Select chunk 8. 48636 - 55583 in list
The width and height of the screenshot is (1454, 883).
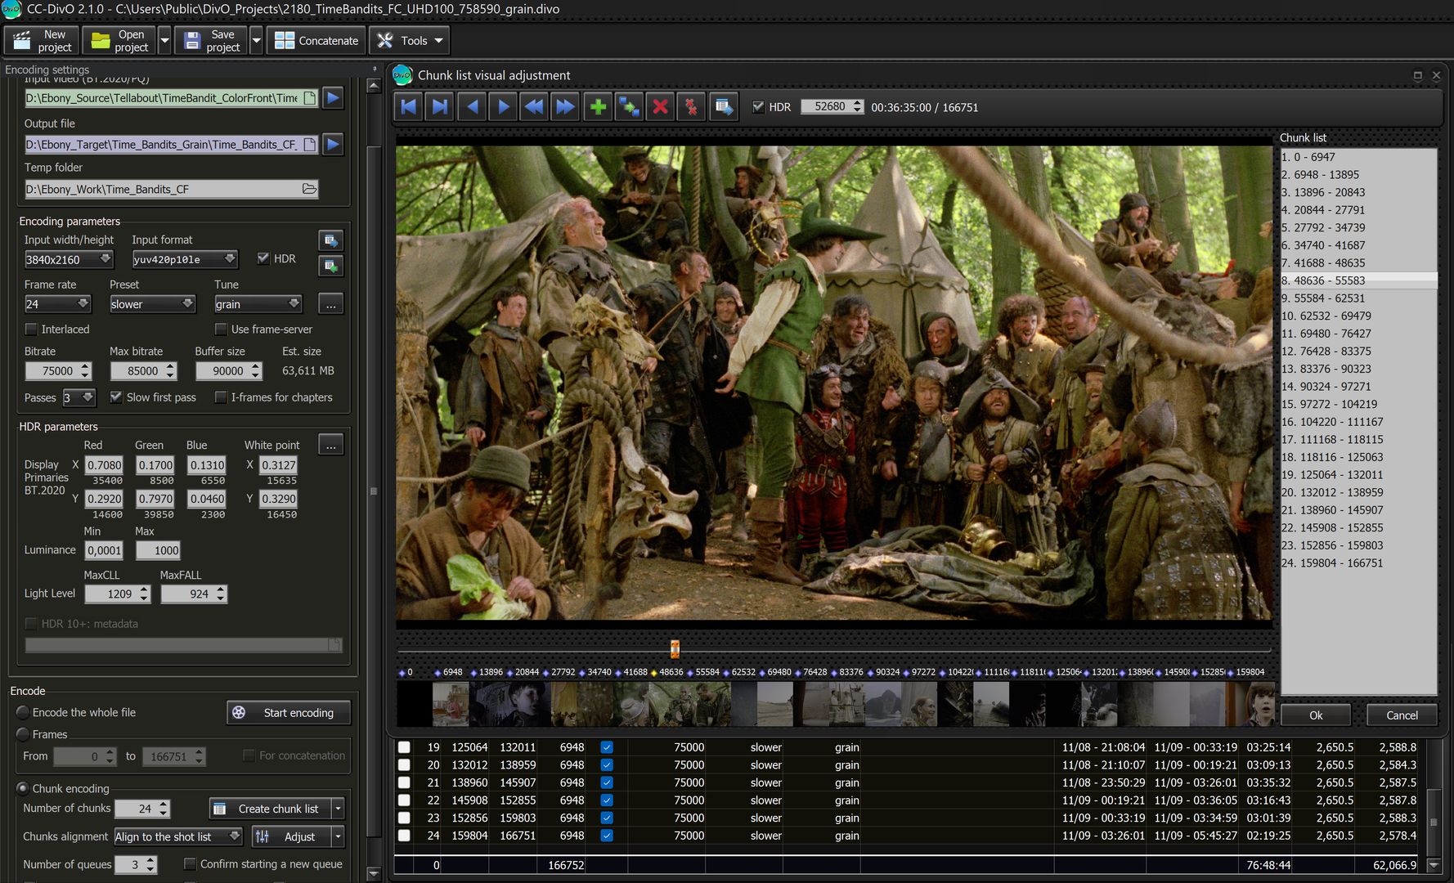click(1358, 280)
